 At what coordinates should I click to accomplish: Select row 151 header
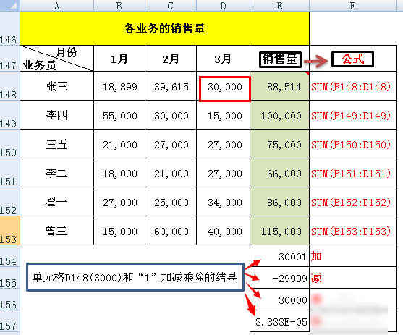pyautogui.click(x=9, y=172)
